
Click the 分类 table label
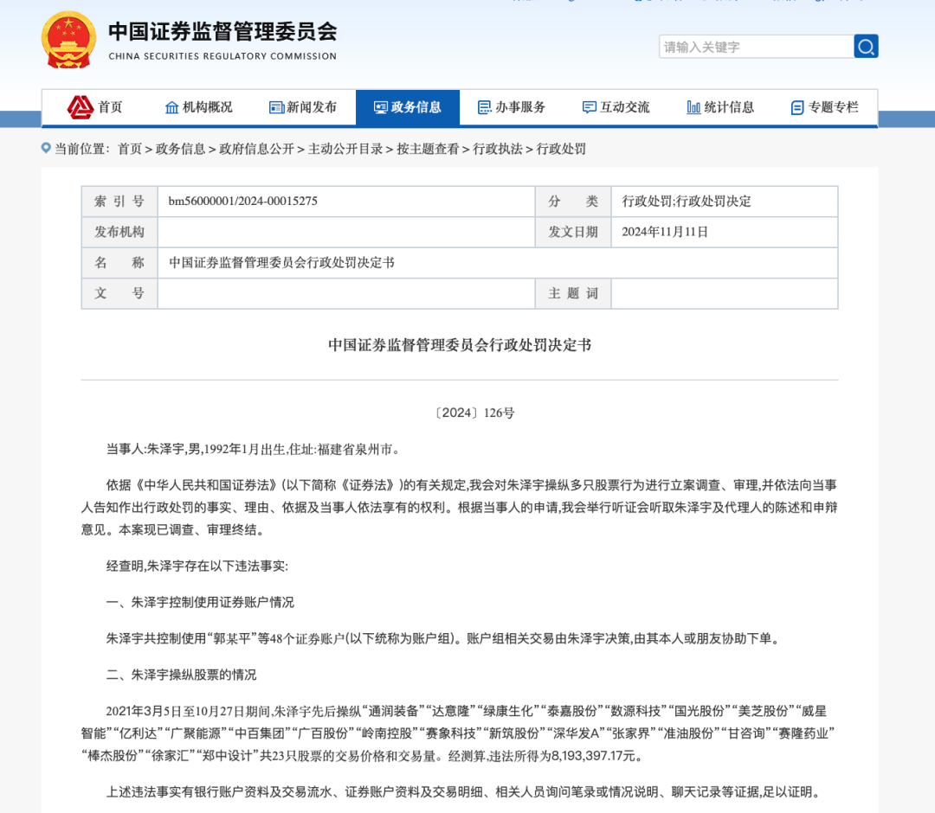point(573,202)
